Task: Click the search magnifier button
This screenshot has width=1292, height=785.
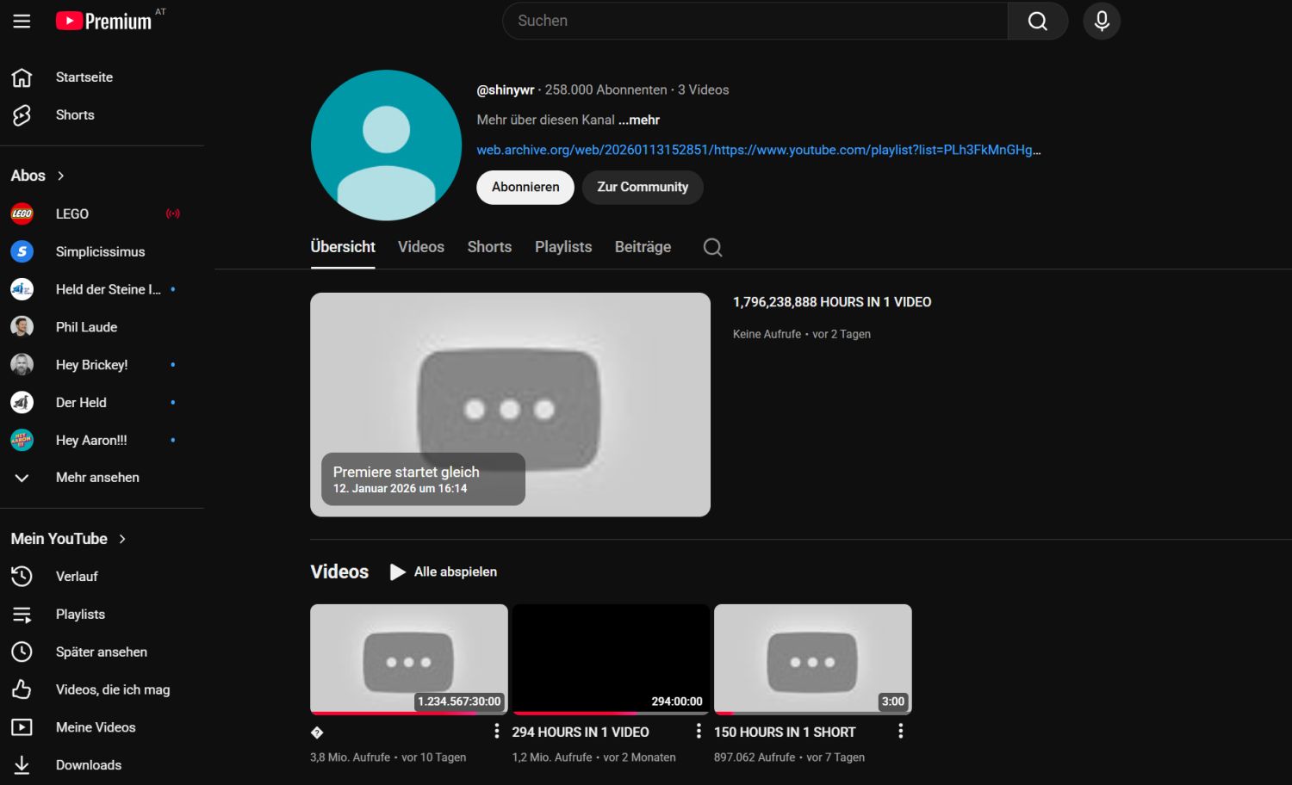Action: pyautogui.click(x=1037, y=21)
